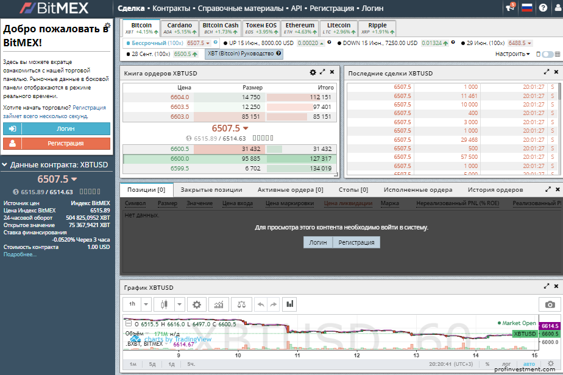The width and height of the screenshot is (563, 375).
Task: Open the chart style dropdown arrow
Action: click(x=179, y=304)
